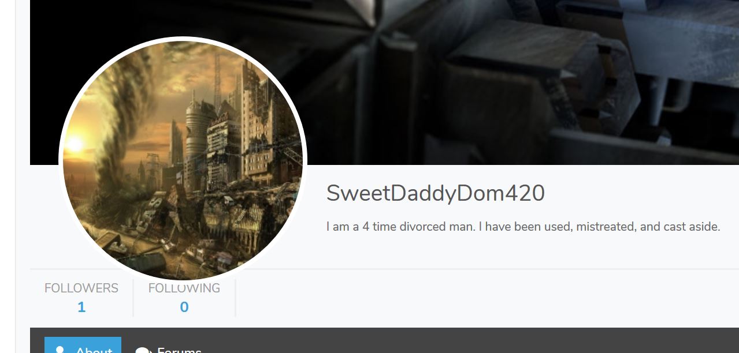
Task: Click the glowing sun in the avatar
Action: [x=75, y=144]
